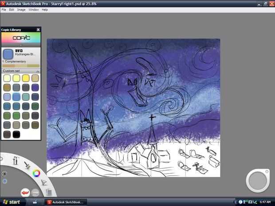Close the Copic Library panel
The width and height of the screenshot is (275, 206).
click(x=38, y=30)
